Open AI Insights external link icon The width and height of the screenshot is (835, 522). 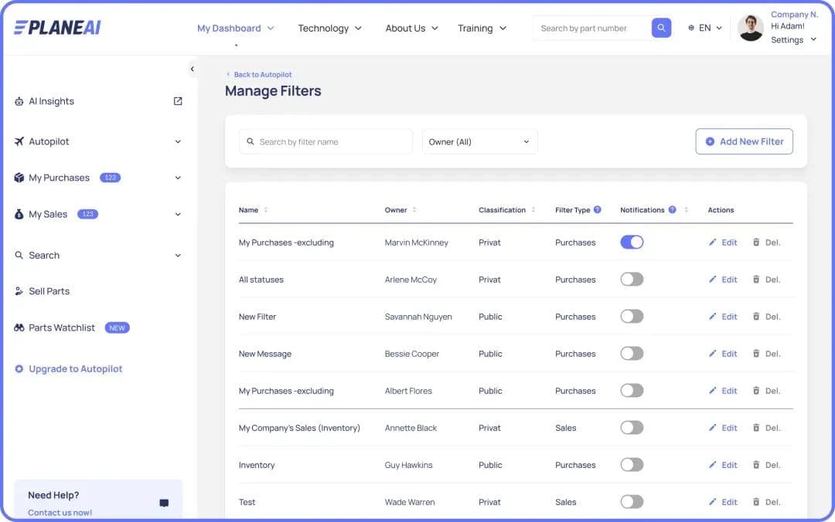point(178,101)
